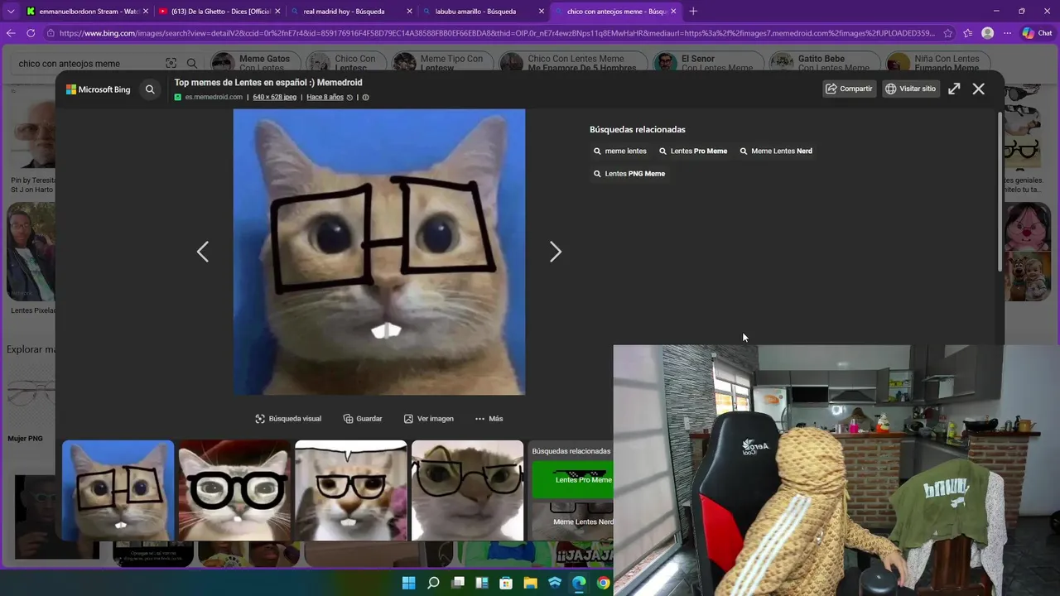
Task: Click the overlay vertical scrollbar
Action: click(1000, 190)
